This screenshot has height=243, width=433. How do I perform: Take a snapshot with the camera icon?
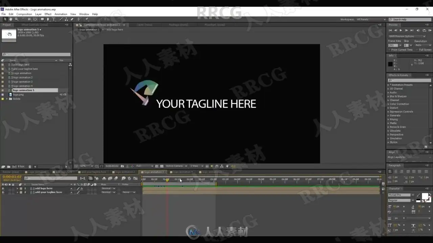point(122,166)
